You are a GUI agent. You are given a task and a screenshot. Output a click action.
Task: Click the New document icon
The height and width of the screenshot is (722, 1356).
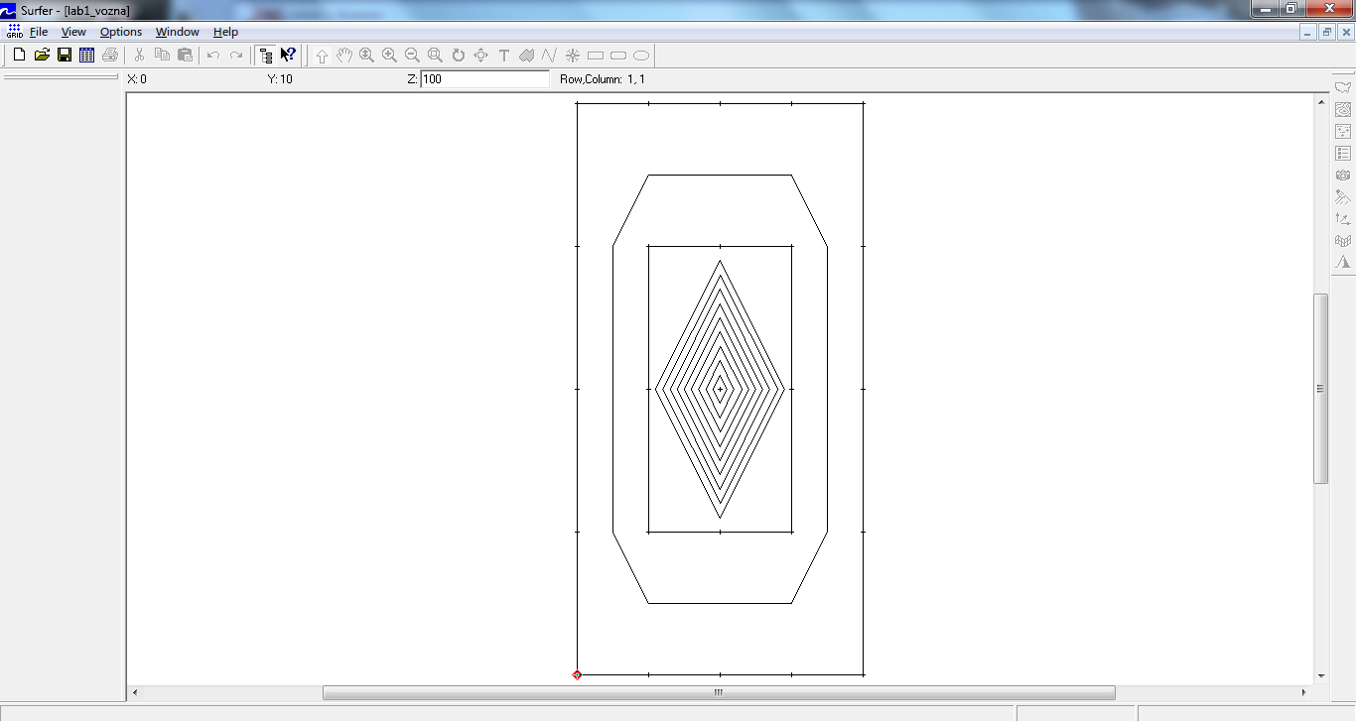(x=19, y=56)
